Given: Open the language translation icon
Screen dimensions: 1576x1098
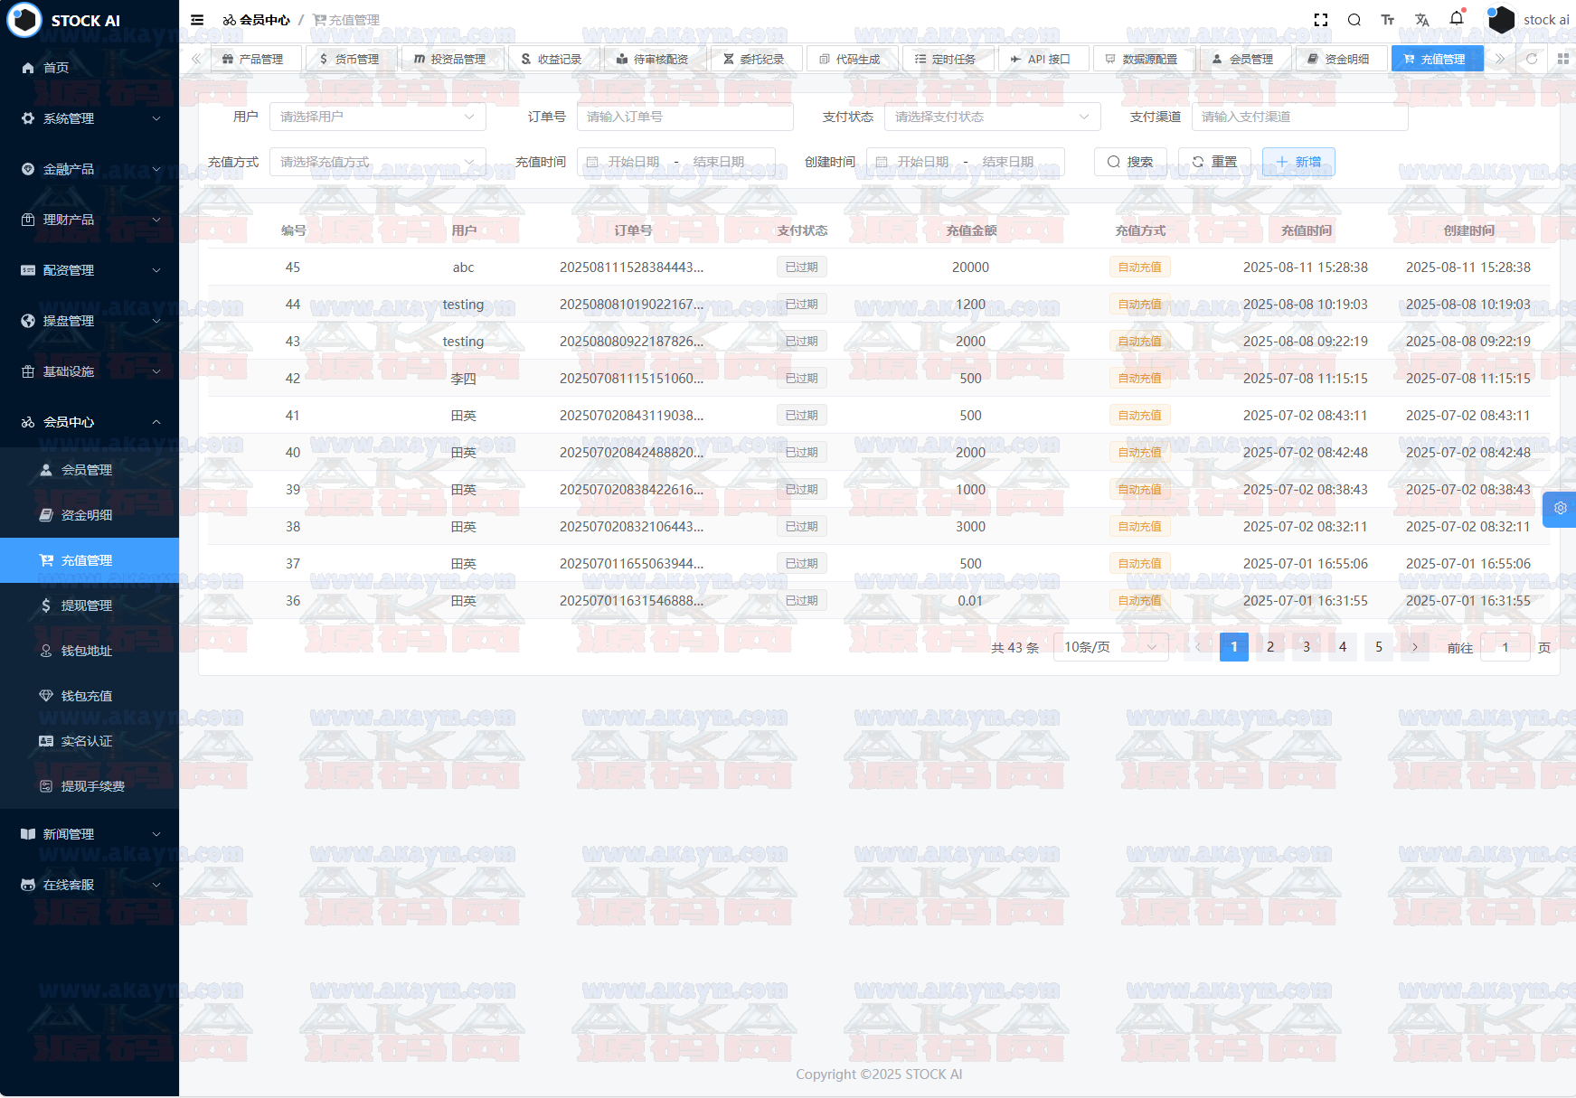Looking at the screenshot, I should point(1422,20).
